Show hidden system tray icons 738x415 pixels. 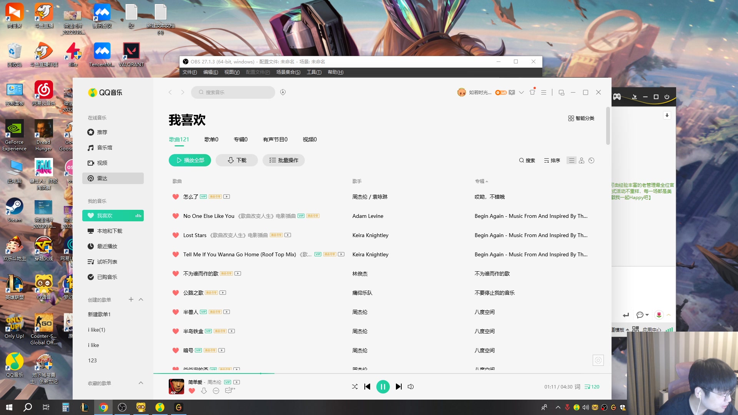pos(558,407)
